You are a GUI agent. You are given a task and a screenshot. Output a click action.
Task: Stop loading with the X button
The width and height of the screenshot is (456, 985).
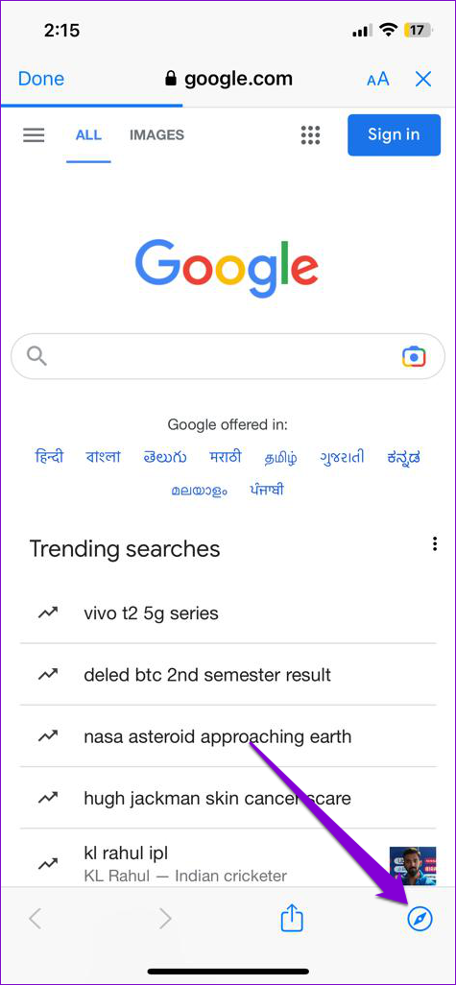coord(423,79)
